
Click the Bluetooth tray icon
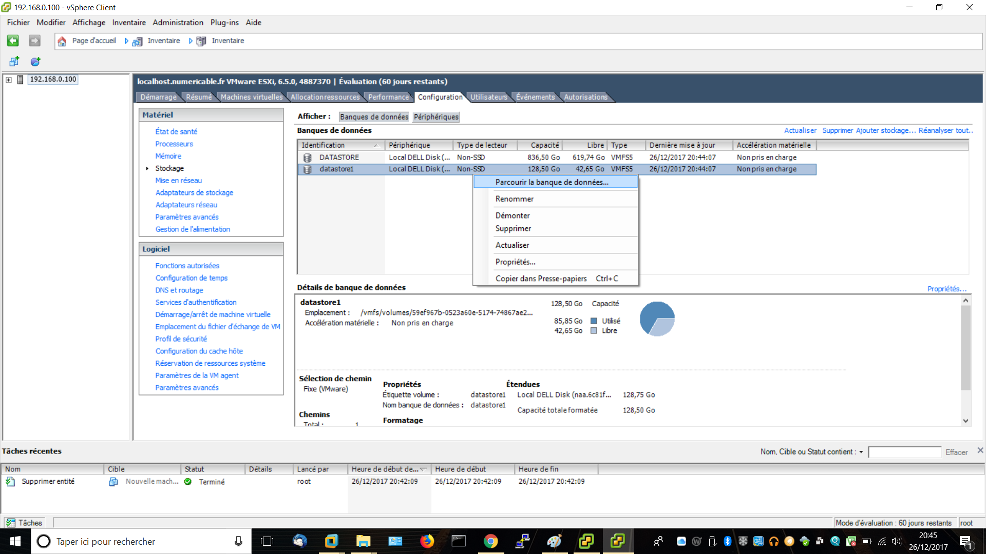727,541
